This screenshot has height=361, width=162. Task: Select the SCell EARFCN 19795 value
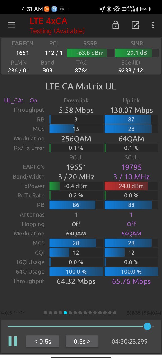pos(131,167)
